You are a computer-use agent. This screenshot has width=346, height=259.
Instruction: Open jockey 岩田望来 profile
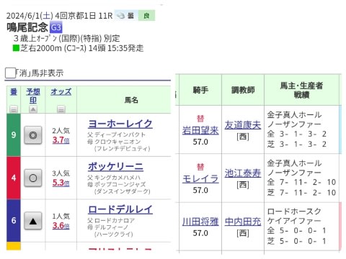(x=200, y=130)
